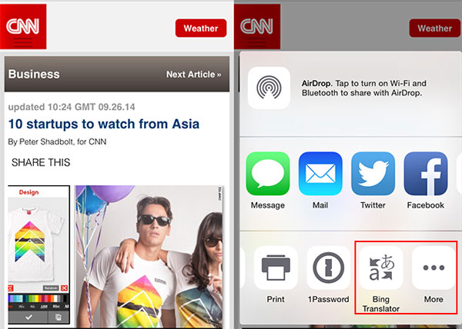The image size is (462, 329).
Task: Print the article using Print icon
Action: 276,268
